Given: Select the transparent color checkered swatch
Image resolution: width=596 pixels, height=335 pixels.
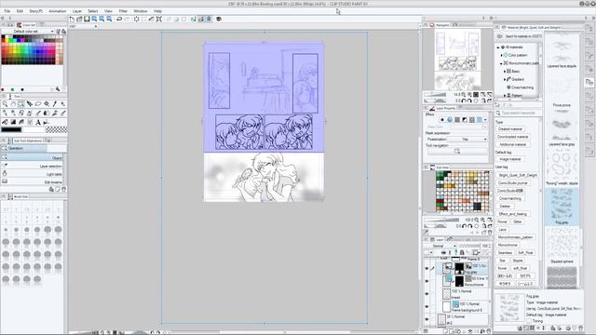Looking at the screenshot, I should [x=56, y=130].
